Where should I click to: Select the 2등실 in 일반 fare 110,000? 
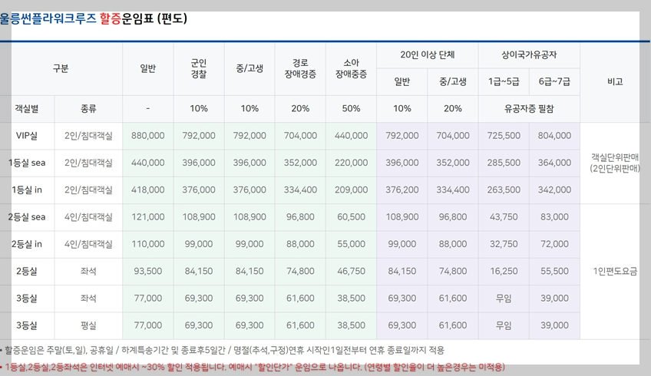click(x=148, y=244)
